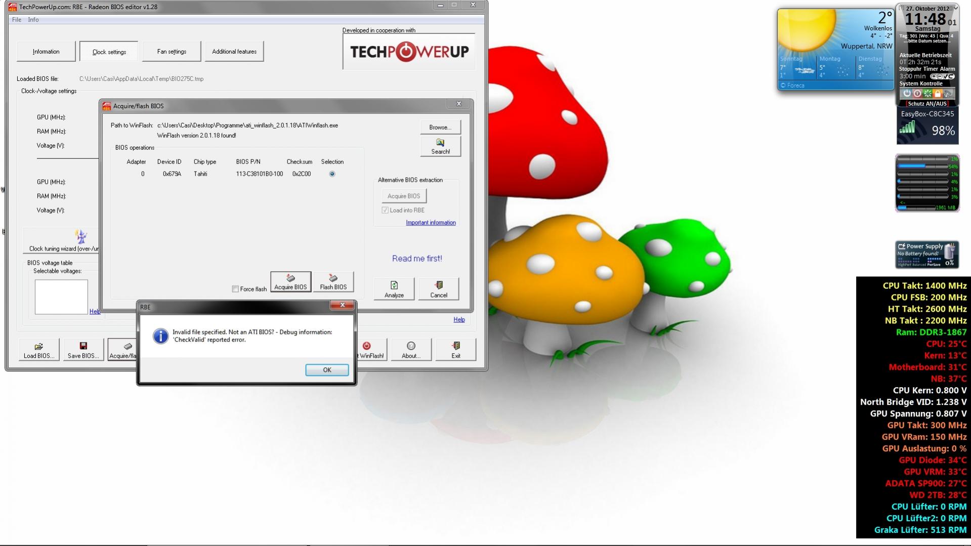This screenshot has height=546, width=971.
Task: Enable the Force flash checkbox
Action: (x=235, y=289)
